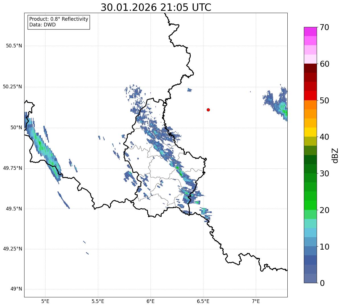Click the dBZ colorbar axis label

tap(335, 155)
